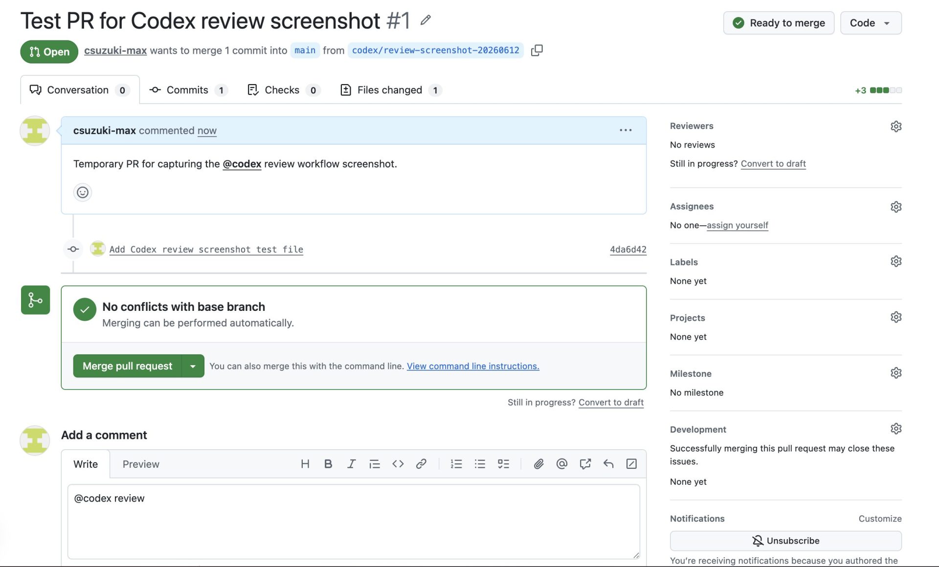
Task: Switch to the Files changed tab
Action: click(391, 90)
